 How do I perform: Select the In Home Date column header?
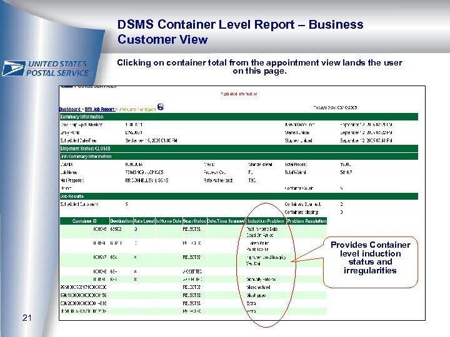(x=169, y=221)
